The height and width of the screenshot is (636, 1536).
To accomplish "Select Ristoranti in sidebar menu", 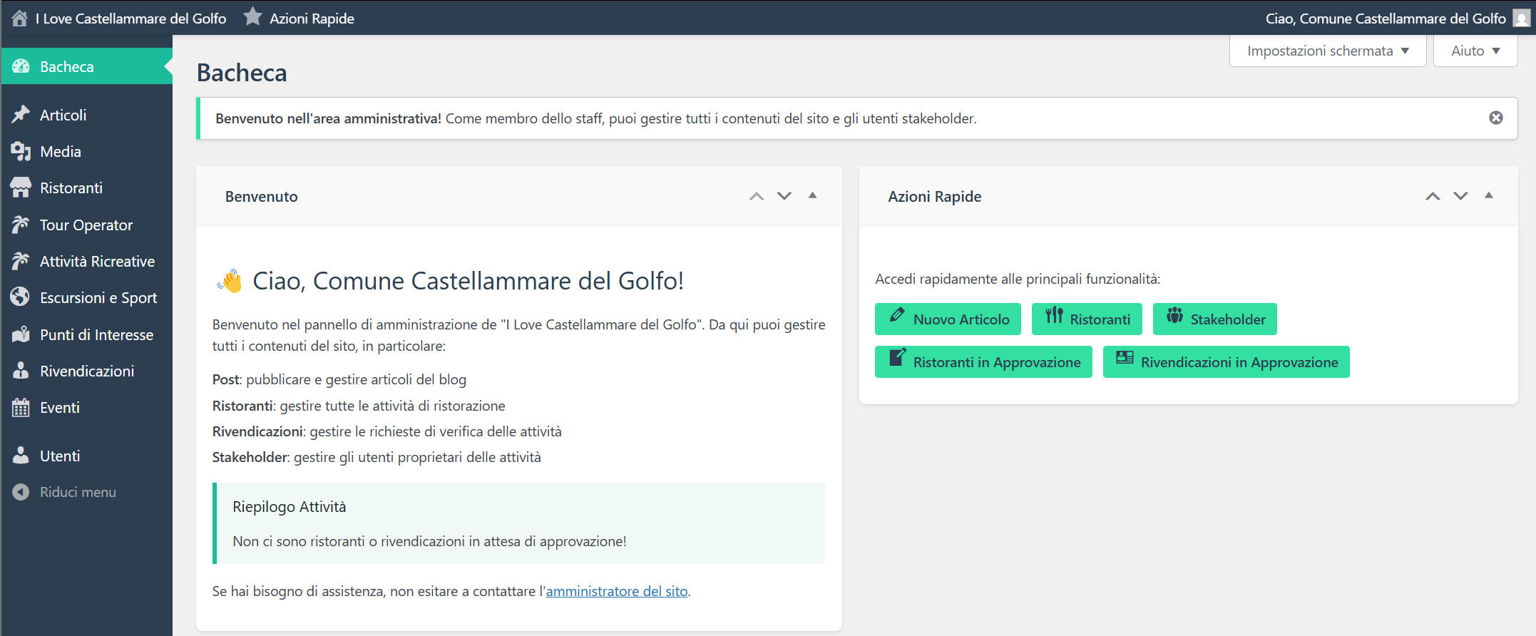I will 86,188.
